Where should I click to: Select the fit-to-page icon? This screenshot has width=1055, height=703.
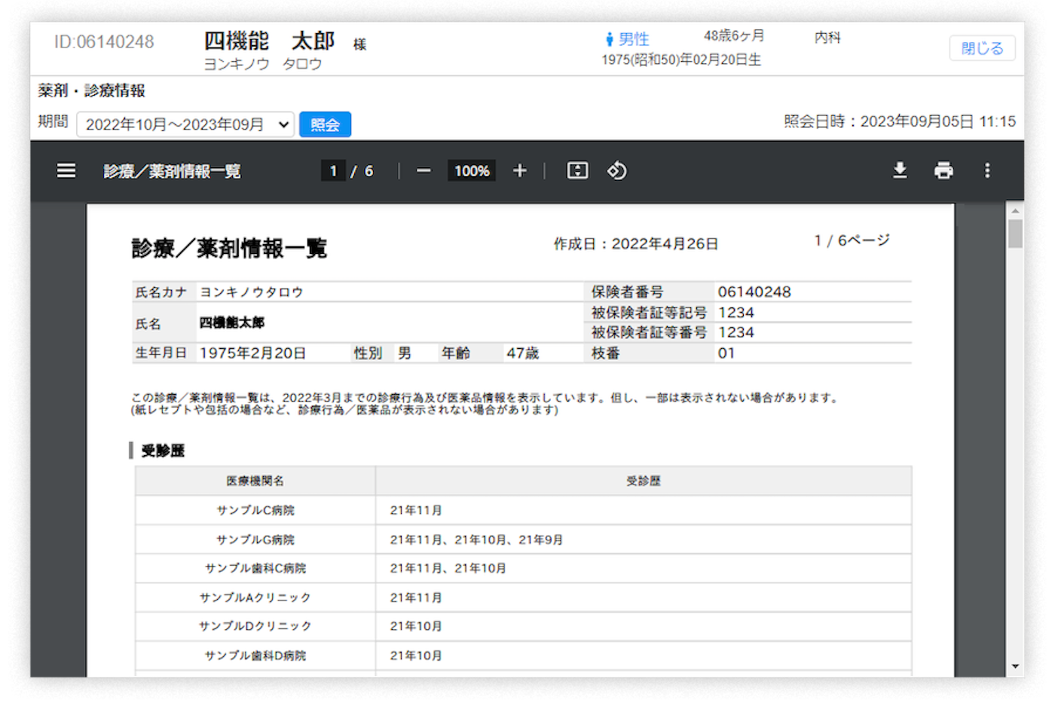point(577,170)
